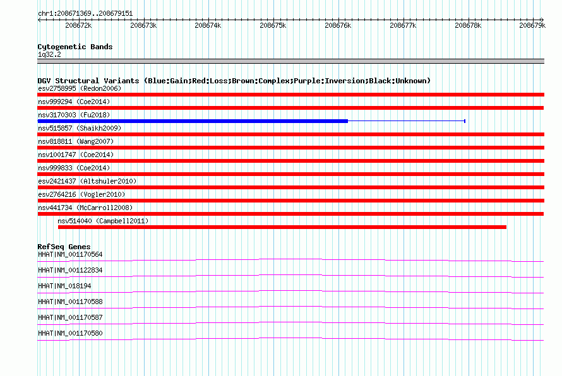Select the nsv999294 (Coe2014) variant label
Screen dimensions: 562x376
pyautogui.click(x=74, y=102)
